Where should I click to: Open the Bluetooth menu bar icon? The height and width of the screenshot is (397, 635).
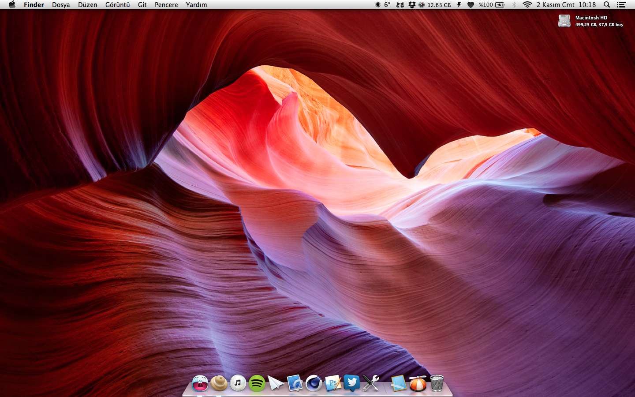point(514,5)
